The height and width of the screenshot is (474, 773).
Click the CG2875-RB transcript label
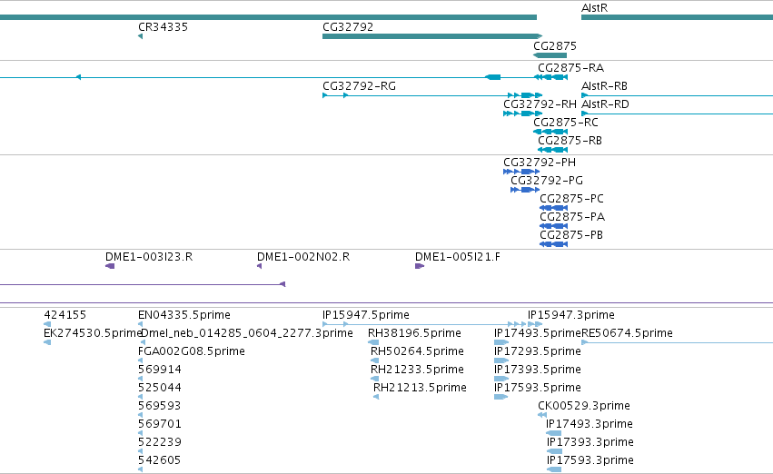coord(570,141)
